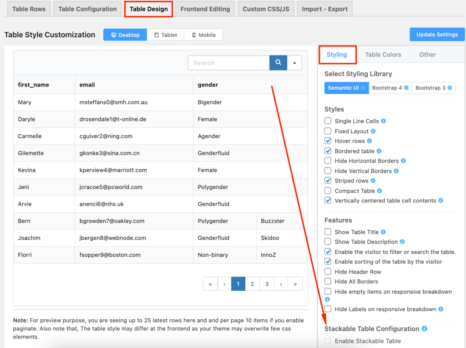
Task: Click into the table Search field
Action: tap(228, 63)
